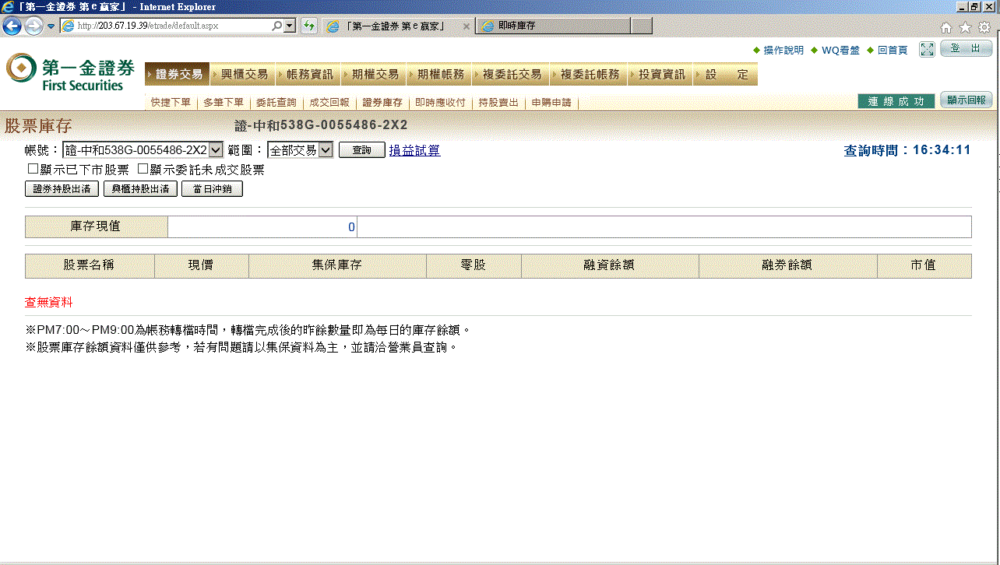The width and height of the screenshot is (1000, 565).
Task: Open the 範圍 全部交易 dropdown
Action: [300, 149]
